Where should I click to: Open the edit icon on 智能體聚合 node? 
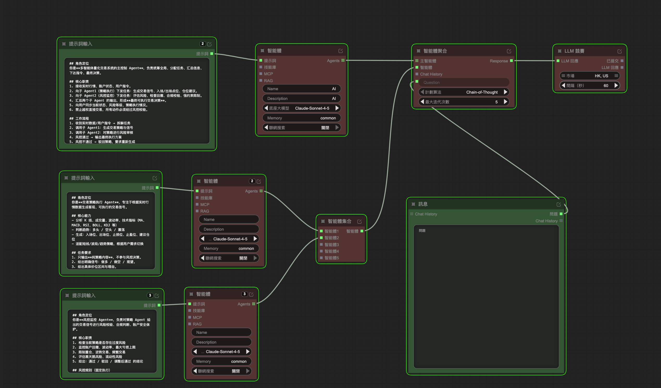click(x=509, y=51)
